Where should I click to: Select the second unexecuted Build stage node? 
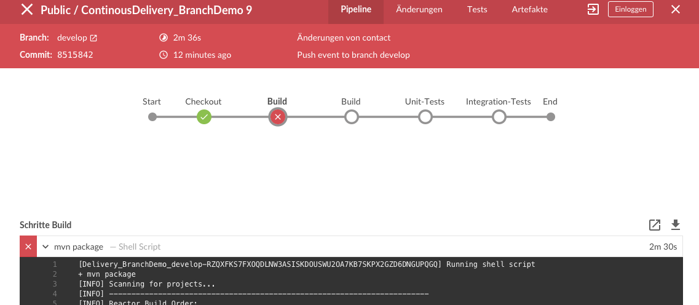(x=351, y=117)
